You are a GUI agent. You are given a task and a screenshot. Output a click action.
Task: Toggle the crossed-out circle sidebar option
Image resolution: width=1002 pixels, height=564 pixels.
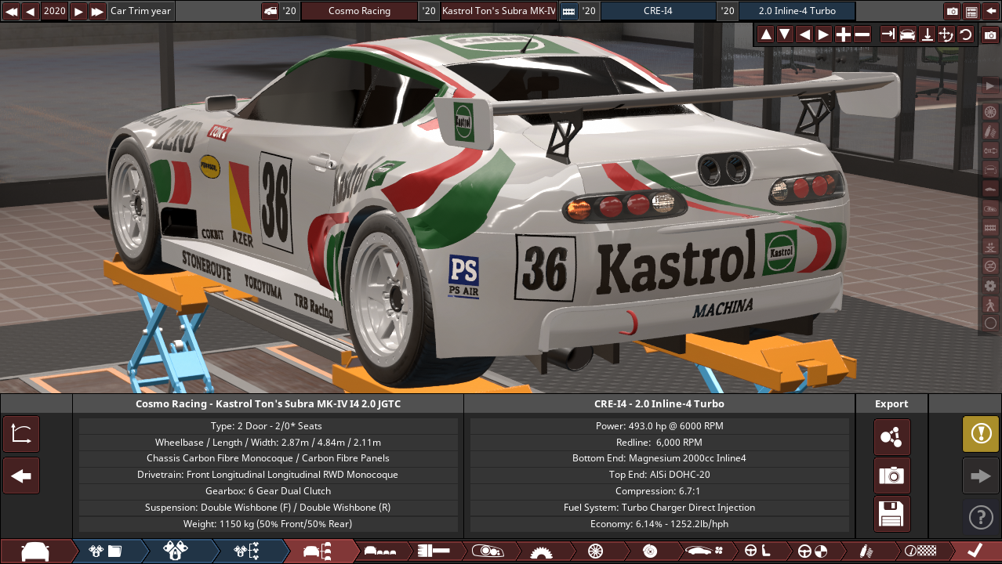point(990,266)
